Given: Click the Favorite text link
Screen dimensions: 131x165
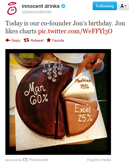Looking at the screenshot, I should coord(58,41).
